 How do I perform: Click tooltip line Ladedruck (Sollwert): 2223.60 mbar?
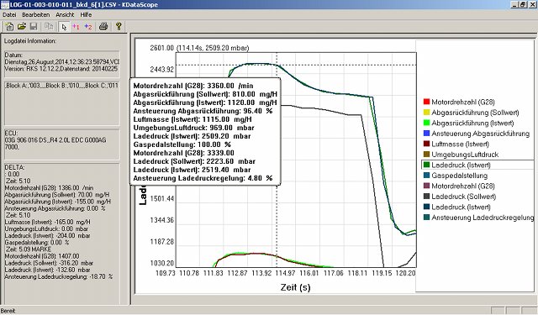[x=194, y=161]
